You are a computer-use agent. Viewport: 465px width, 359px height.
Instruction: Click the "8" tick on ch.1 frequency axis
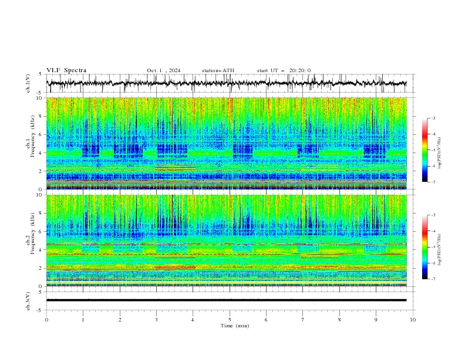41,116
